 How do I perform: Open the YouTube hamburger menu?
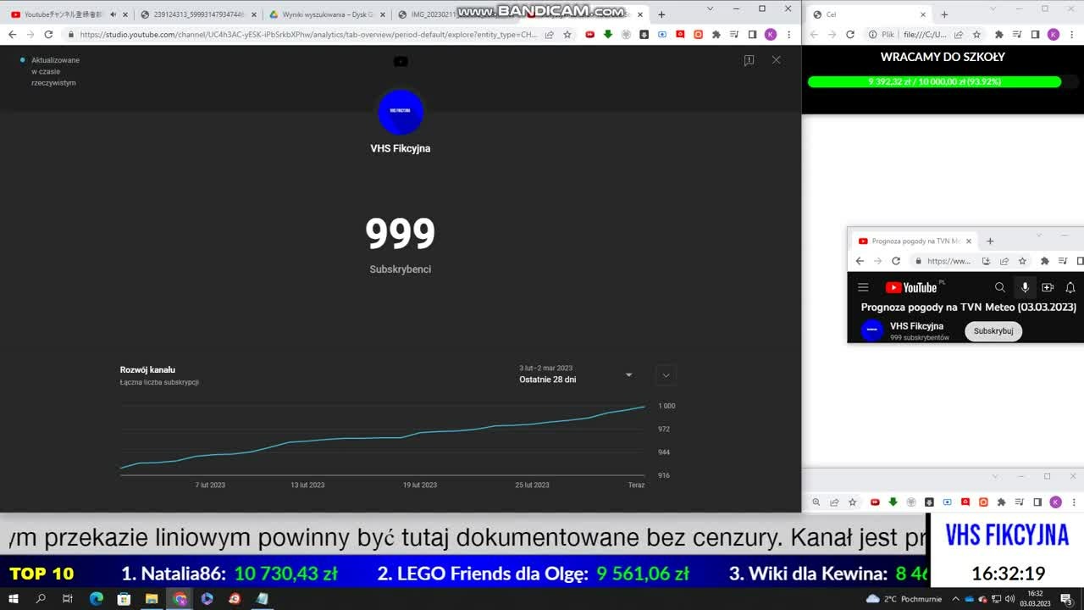coord(863,287)
